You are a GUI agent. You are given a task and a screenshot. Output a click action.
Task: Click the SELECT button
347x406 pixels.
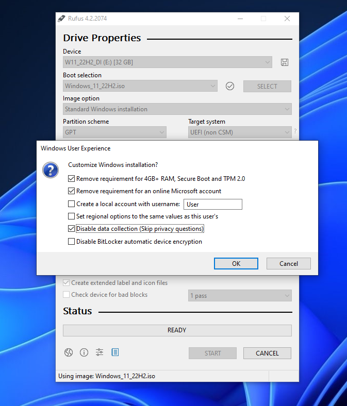point(267,86)
